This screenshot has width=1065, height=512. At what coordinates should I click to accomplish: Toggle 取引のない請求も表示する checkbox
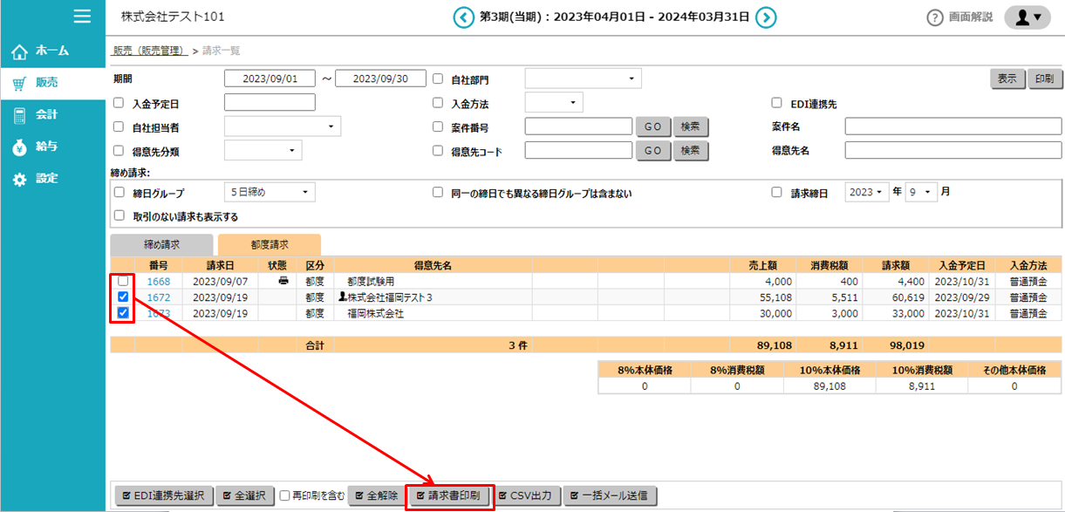[119, 216]
